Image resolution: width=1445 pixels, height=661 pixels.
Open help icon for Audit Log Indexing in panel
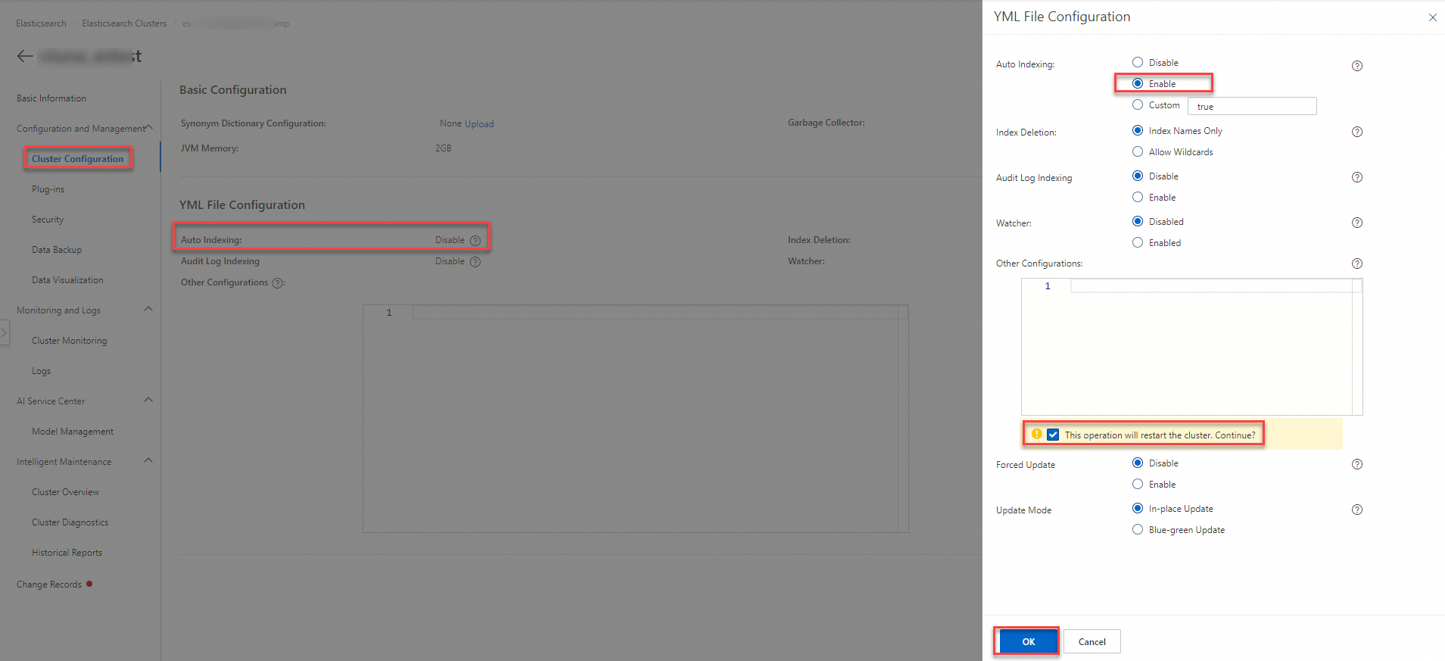point(1357,177)
